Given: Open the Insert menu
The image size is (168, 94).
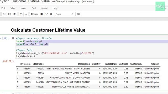Looking at the screenshot, I should pos(24,8).
